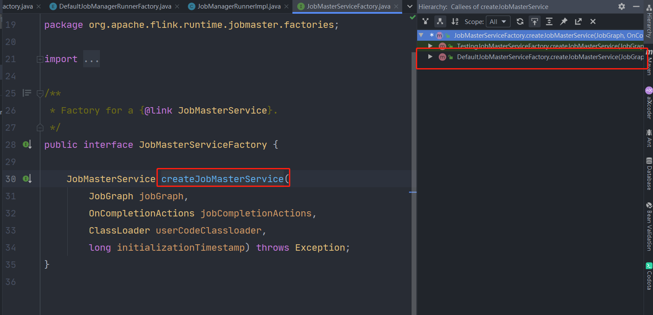
Task: Click the green inspection checkmark indicator
Action: (x=412, y=17)
